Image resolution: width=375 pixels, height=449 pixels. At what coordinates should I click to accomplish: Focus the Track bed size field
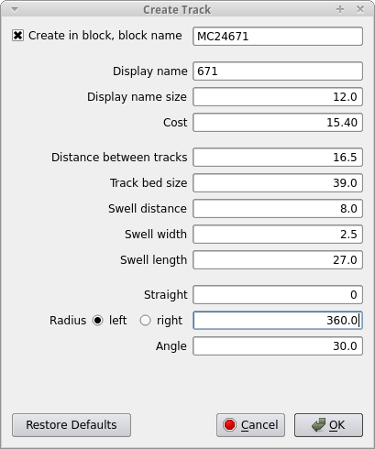pyautogui.click(x=278, y=183)
